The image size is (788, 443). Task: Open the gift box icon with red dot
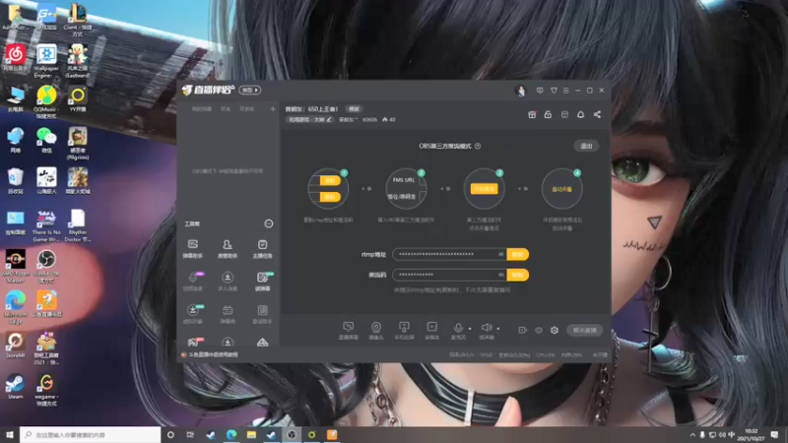click(532, 114)
